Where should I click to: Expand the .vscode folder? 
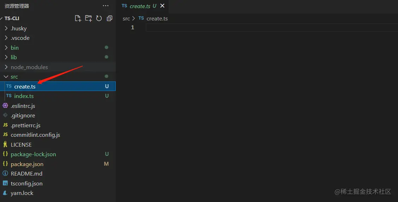click(58, 38)
